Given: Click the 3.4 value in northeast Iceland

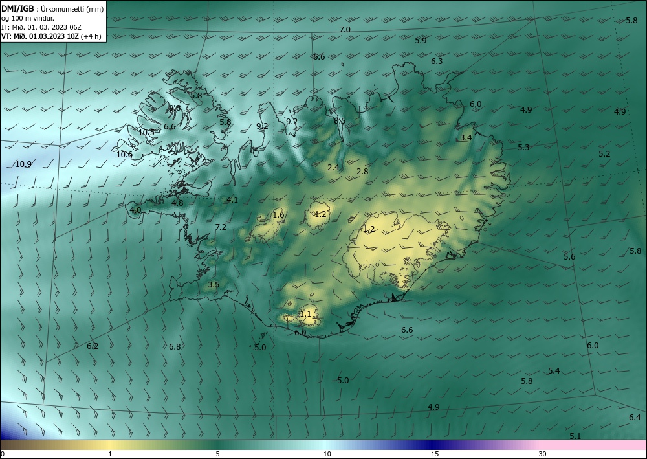Looking at the screenshot, I should pyautogui.click(x=466, y=138).
